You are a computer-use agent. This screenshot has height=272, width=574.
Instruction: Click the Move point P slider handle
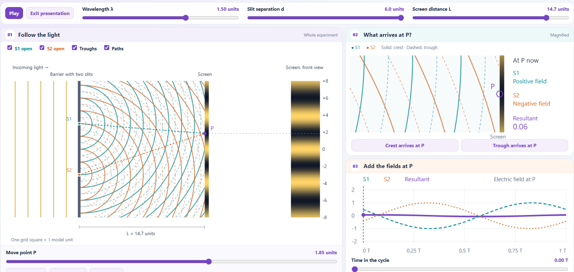click(x=209, y=262)
